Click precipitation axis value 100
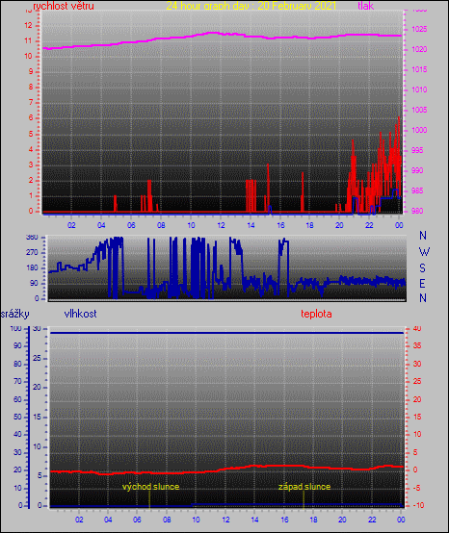 16,329
